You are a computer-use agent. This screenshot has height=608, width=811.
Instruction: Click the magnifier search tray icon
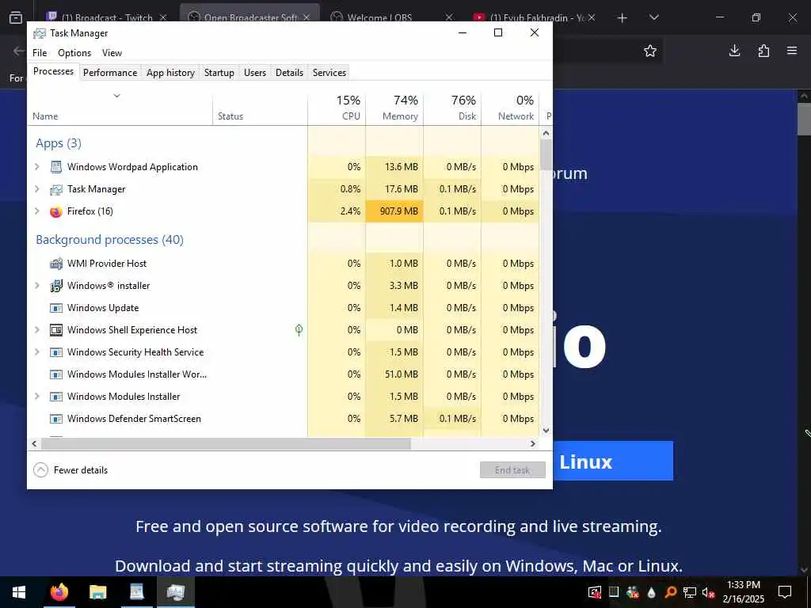tap(671, 592)
